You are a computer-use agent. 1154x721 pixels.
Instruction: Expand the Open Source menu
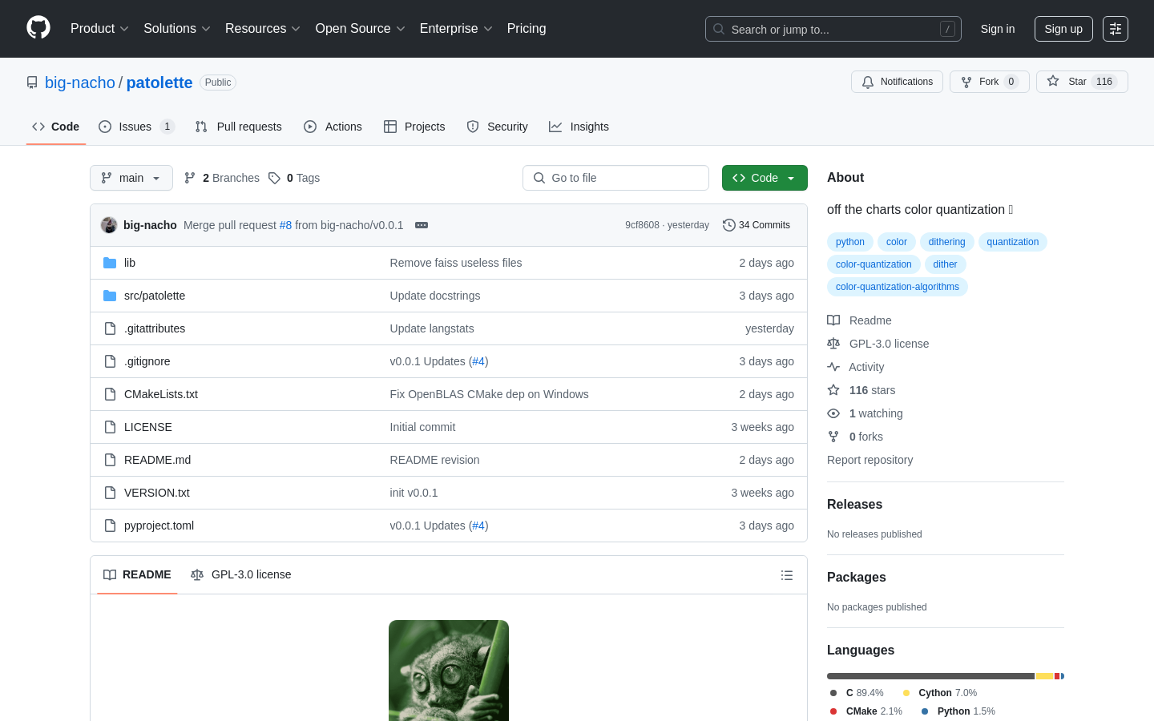click(x=361, y=29)
